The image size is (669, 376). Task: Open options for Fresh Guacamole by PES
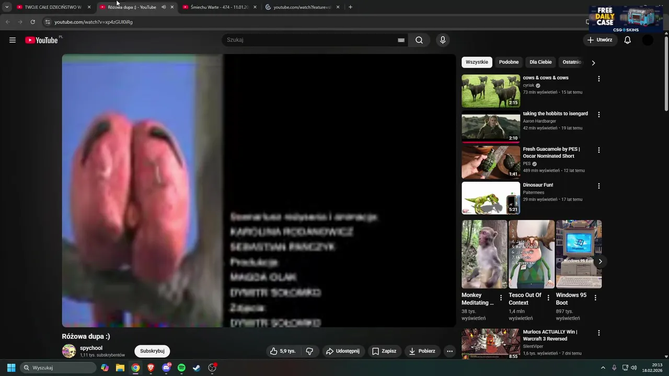[599, 150]
